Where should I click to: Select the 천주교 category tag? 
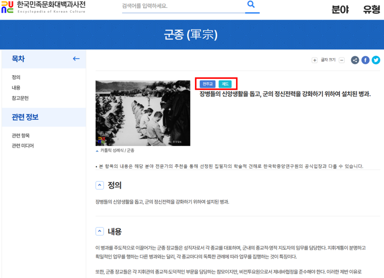coord(208,84)
